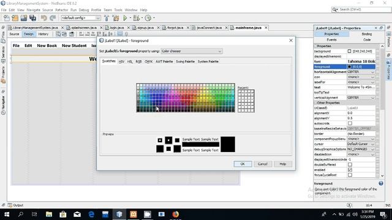Pick a color in the Recent swatches grid
The height and width of the screenshot is (220, 392).
click(x=246, y=101)
